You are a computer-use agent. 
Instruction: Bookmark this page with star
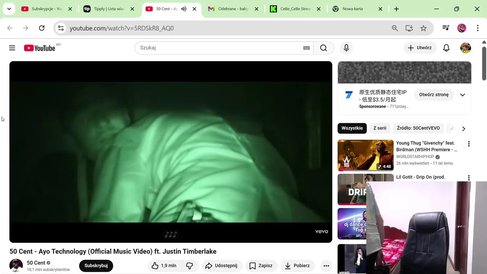pyautogui.click(x=423, y=28)
